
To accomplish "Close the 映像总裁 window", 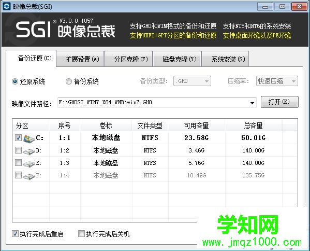I will point(299,7).
